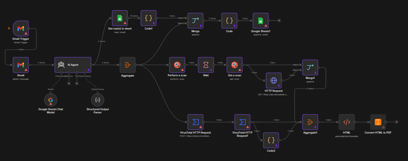The image size is (408, 161).
Task: Open the Google Sheets1 node
Action: (260, 20)
